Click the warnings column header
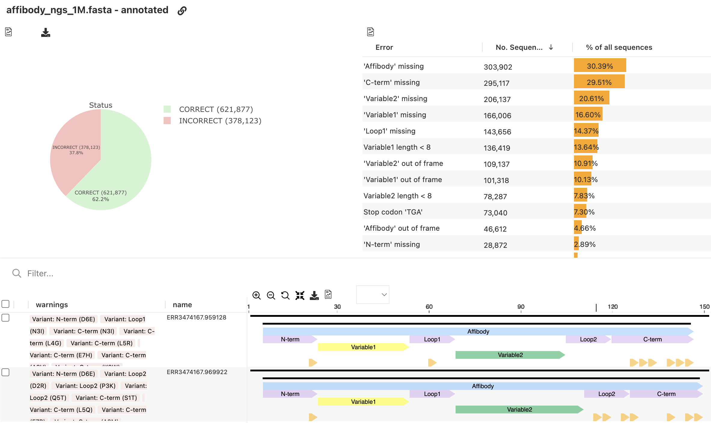This screenshot has width=711, height=423. click(x=52, y=305)
